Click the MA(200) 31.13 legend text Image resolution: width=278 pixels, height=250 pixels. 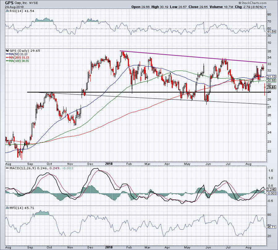19,58
